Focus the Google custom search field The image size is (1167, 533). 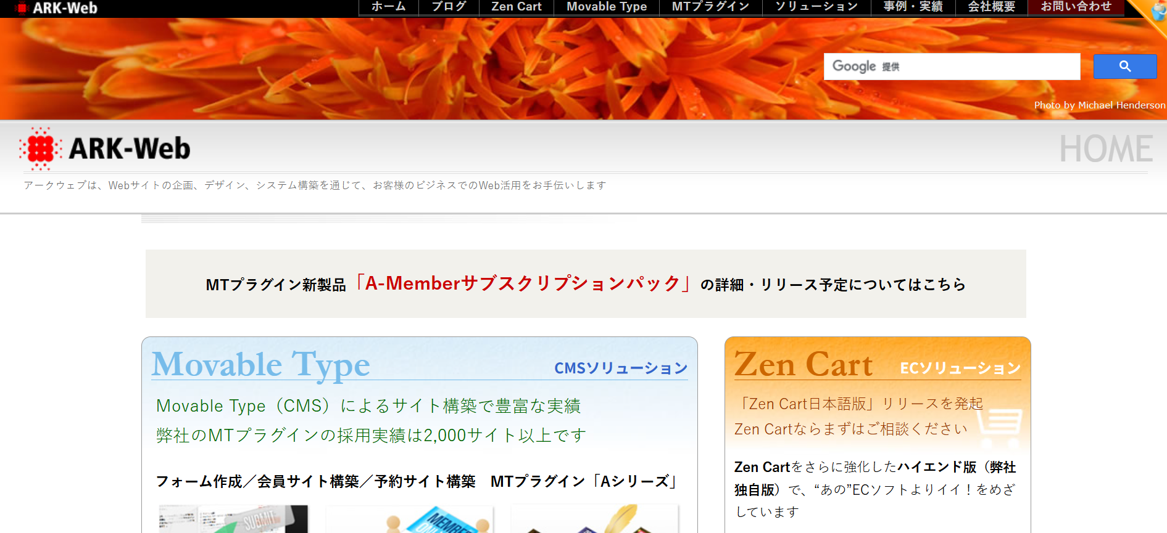click(952, 67)
